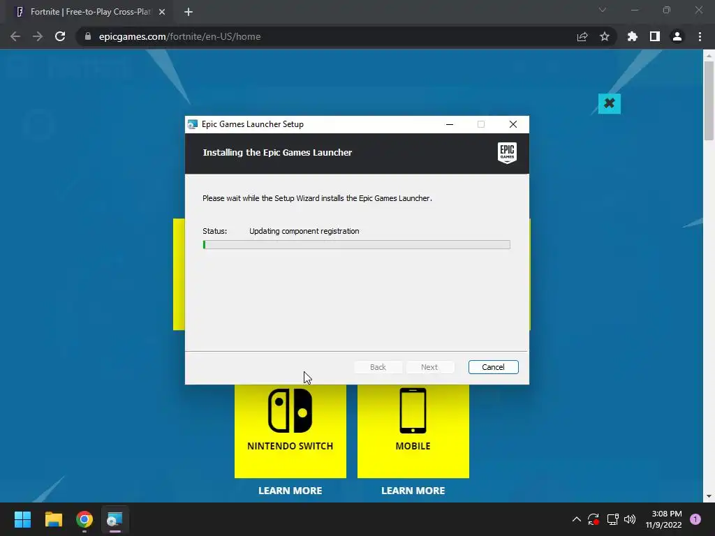715x536 pixels.
Task: Click the Nintendo Switch console icon
Action: pos(290,410)
